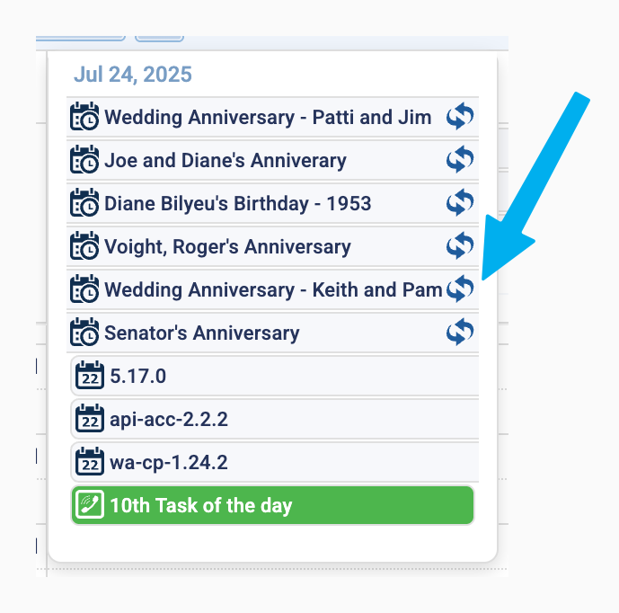619x613 pixels.
Task: Click recurring icon for Wedding Anniversary - Patti and Jim
Action: [460, 117]
